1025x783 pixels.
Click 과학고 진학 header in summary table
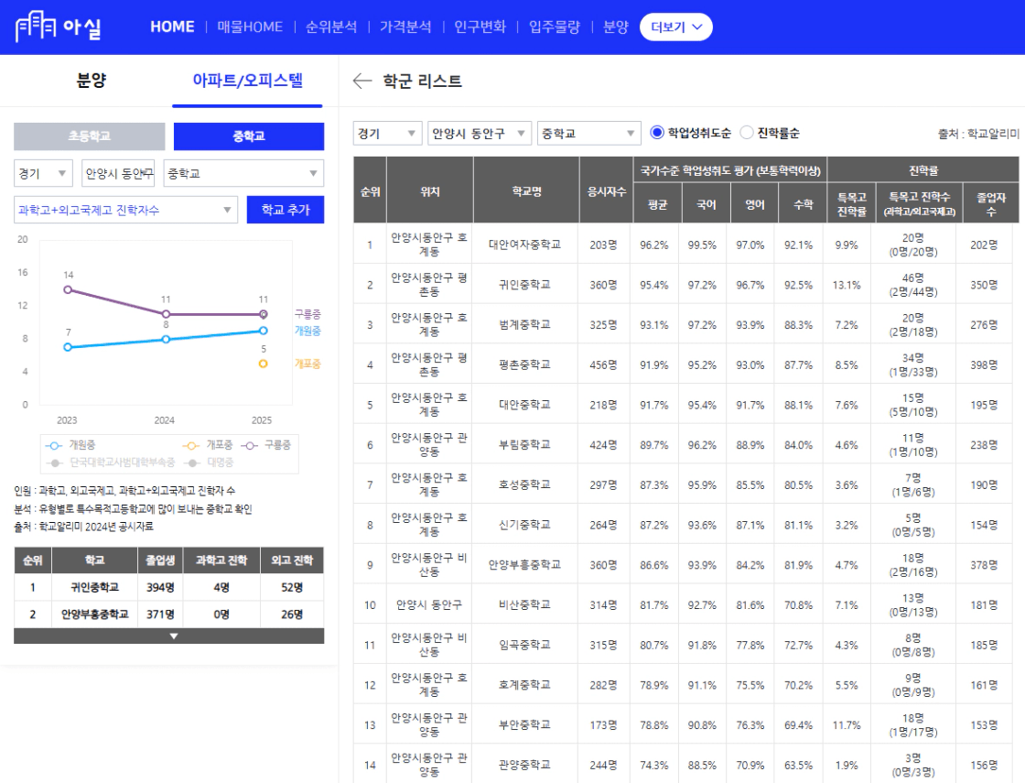click(221, 560)
